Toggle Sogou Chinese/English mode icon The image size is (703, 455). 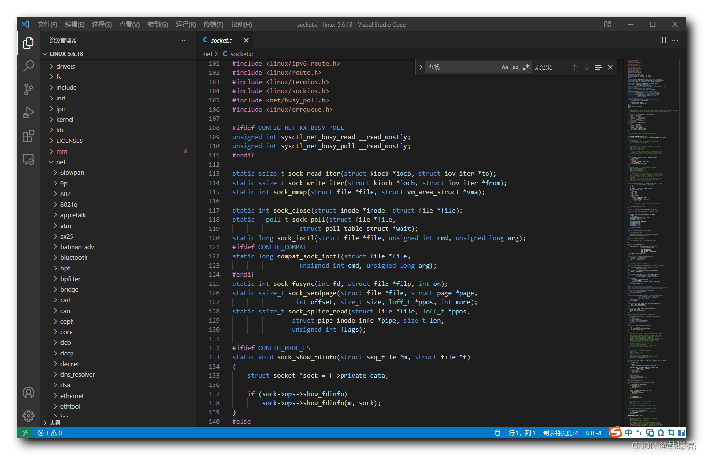(x=629, y=433)
